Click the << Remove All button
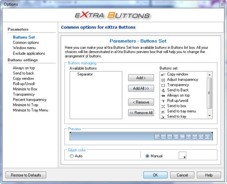The image size is (227, 184). (141, 113)
